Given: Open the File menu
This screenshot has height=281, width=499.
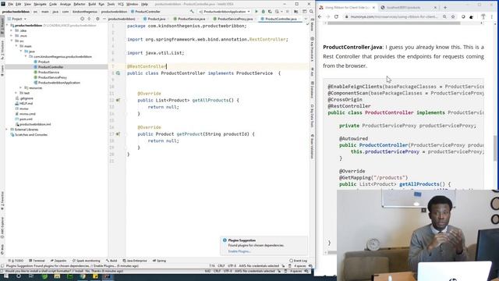Looking at the screenshot, I should click(x=10, y=4).
